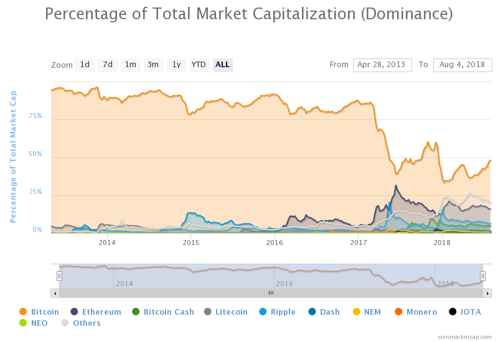
Task: Click the Litecoin gray legend dot
Action: [x=208, y=312]
